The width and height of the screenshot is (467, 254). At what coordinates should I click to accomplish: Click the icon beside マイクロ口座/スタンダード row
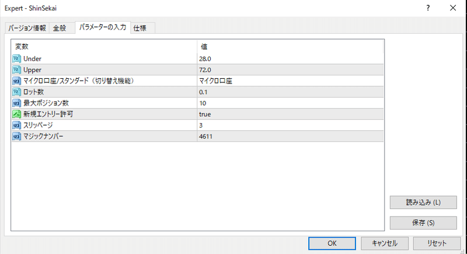(x=17, y=81)
